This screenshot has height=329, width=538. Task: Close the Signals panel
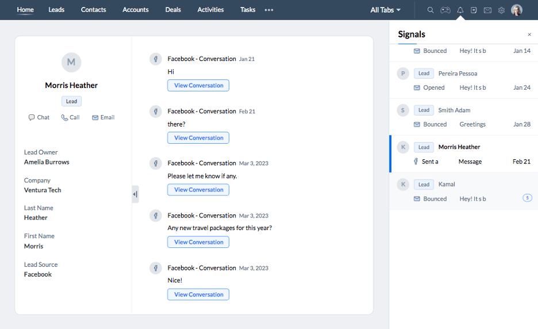(x=529, y=35)
